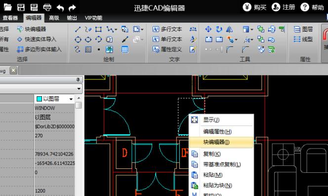Insert a table with grid icon
The width and height of the screenshot is (328, 196).
[x=124, y=49]
